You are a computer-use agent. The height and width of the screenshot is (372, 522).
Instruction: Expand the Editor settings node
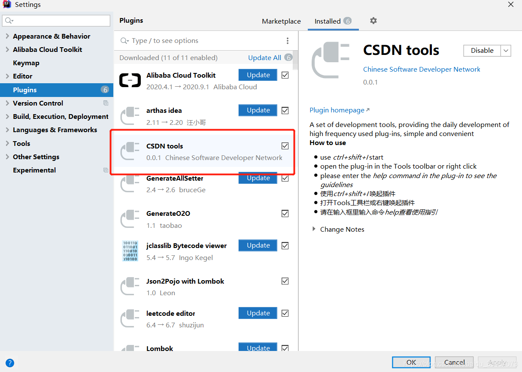pos(7,76)
